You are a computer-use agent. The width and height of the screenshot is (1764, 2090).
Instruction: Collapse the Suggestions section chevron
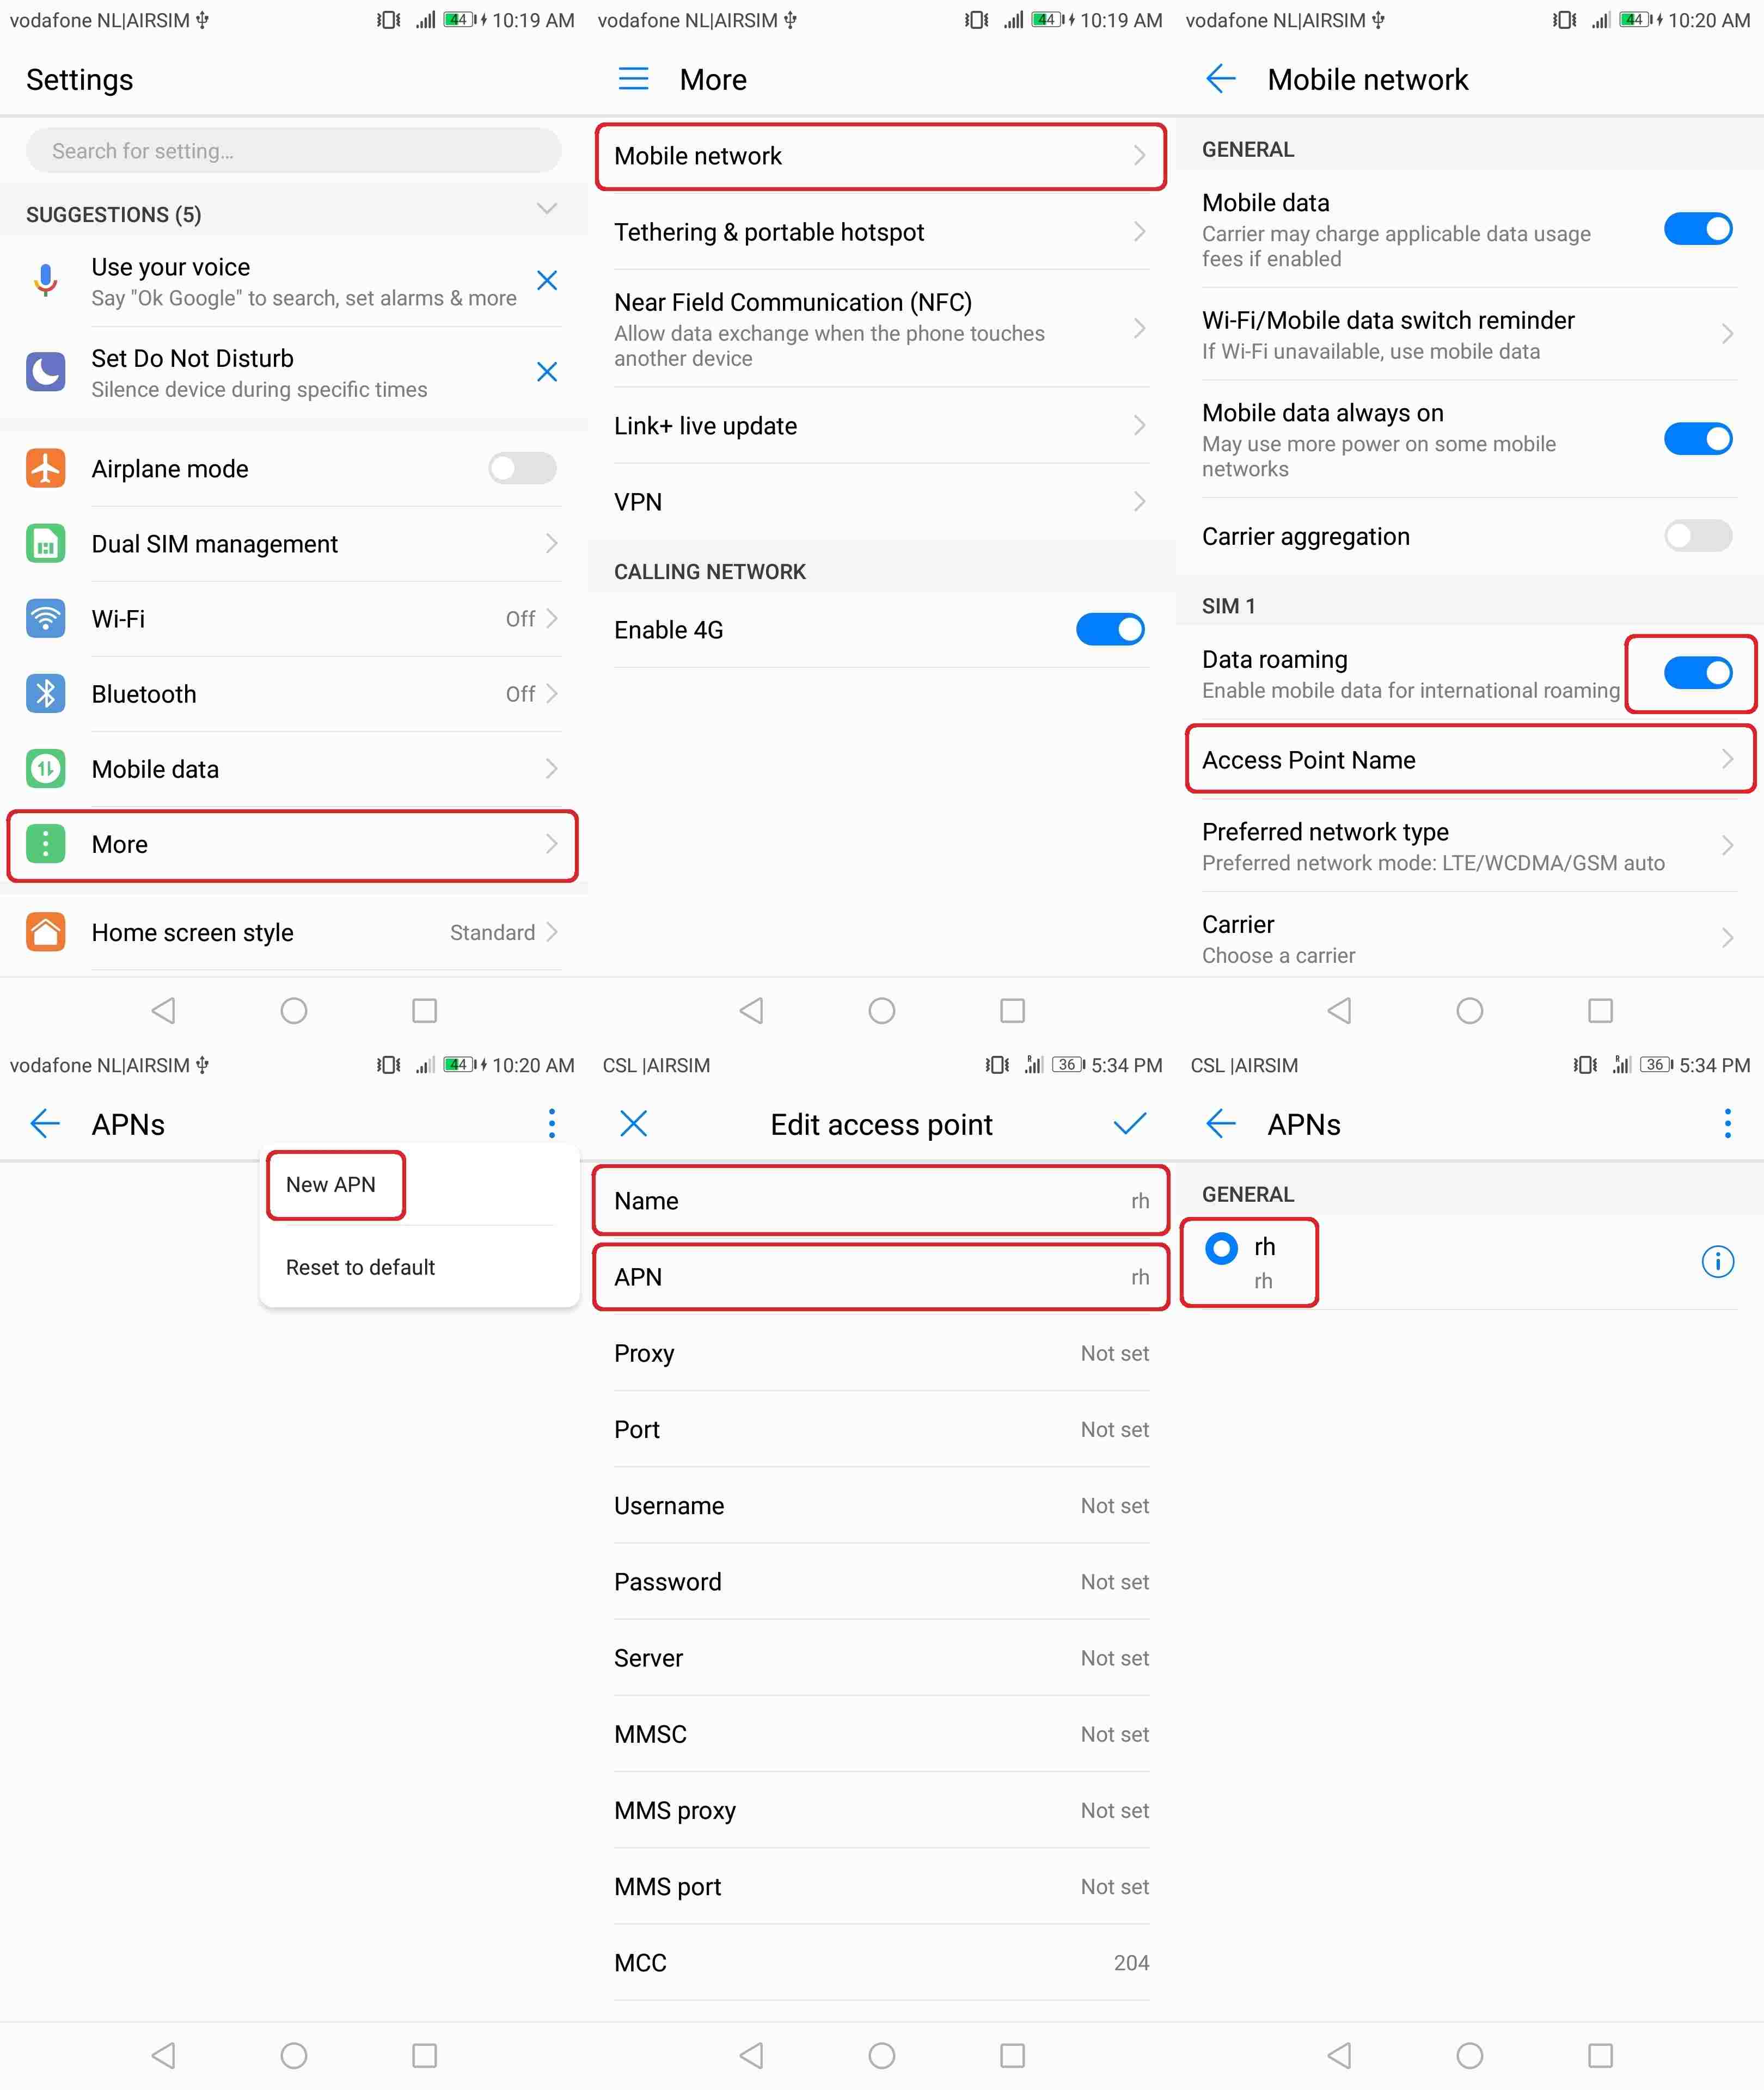pyautogui.click(x=546, y=209)
